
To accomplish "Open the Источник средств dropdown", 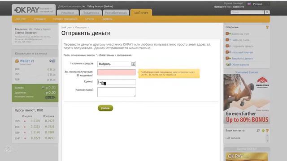I will click(x=117, y=64).
